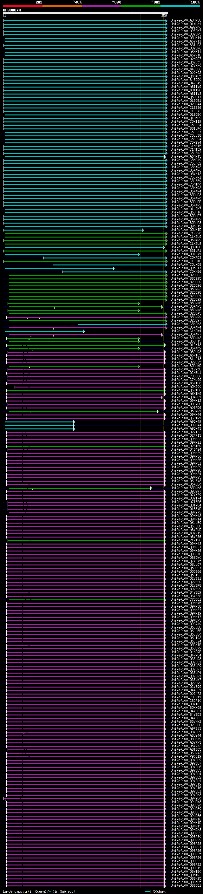This screenshot has height=894, width=203.
Task: Select the UniRef100_Q6JUD8 label
Action: click(x=186, y=526)
